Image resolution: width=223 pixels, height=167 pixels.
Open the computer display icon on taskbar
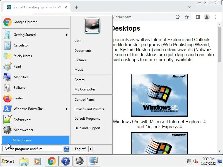(x=93, y=161)
